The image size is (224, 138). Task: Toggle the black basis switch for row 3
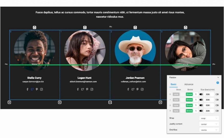pyautogui.click(x=201, y=111)
